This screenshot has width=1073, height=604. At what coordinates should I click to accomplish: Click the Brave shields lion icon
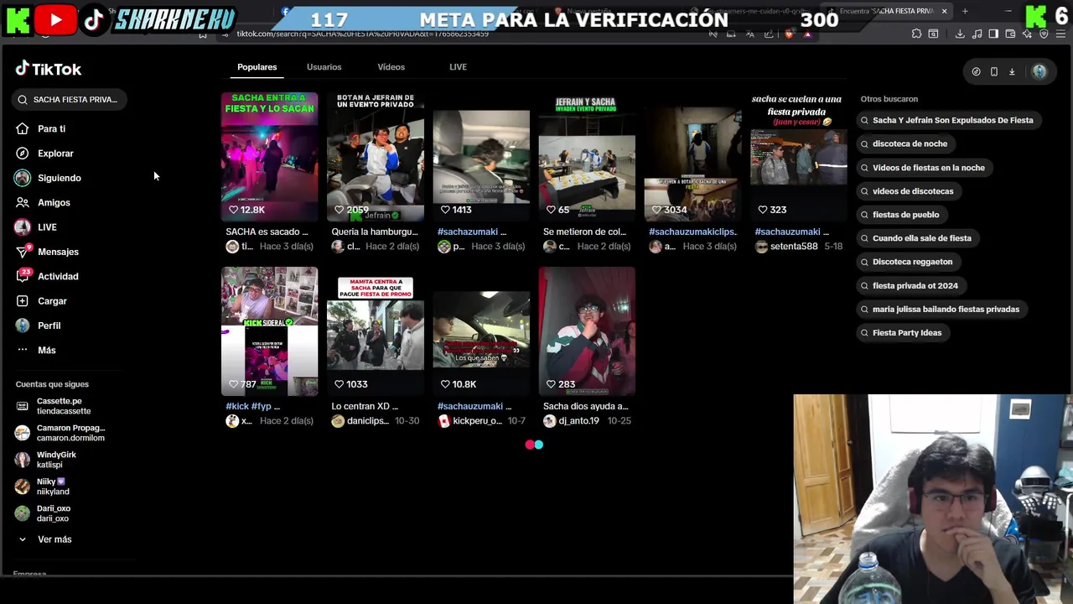coord(789,34)
